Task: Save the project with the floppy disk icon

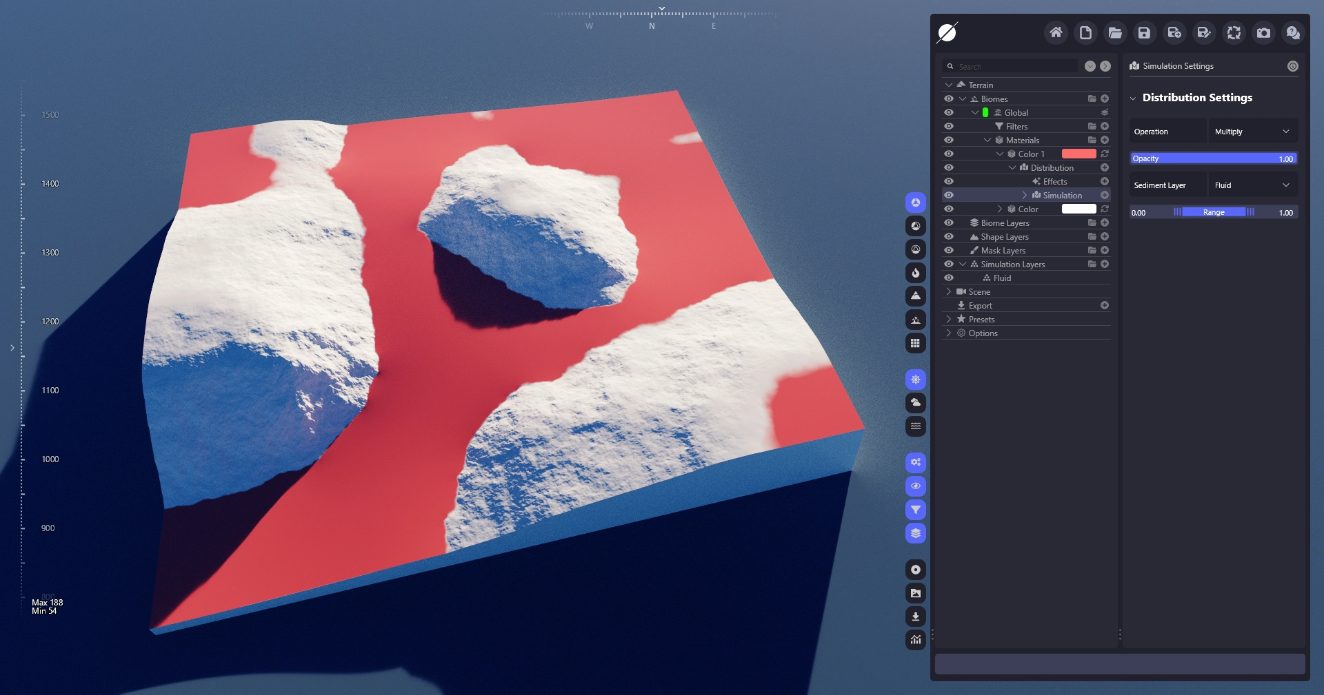Action: [1144, 32]
